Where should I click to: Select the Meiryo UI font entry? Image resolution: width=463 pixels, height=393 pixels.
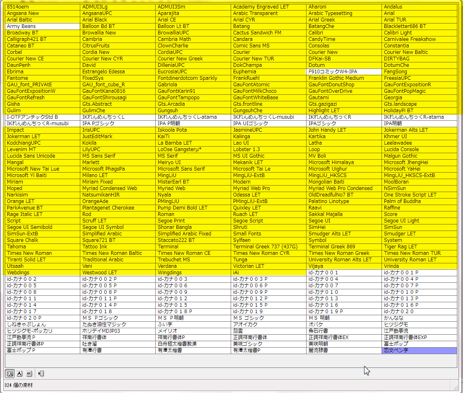click(x=193, y=162)
